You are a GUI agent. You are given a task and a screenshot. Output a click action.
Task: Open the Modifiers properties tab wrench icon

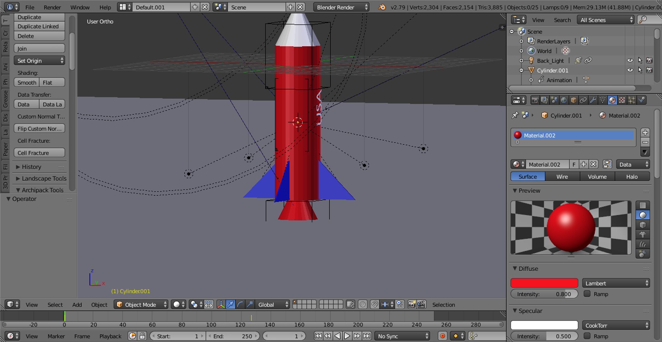coord(593,100)
